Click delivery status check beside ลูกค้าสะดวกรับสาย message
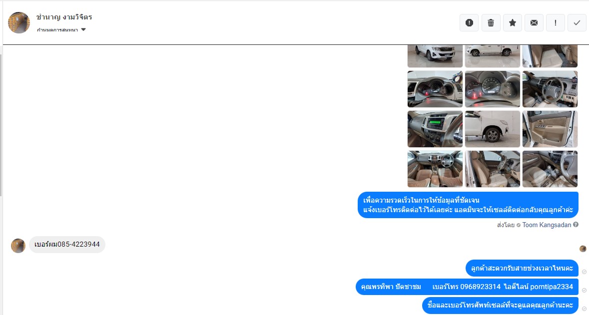589x315 pixels. [584, 272]
